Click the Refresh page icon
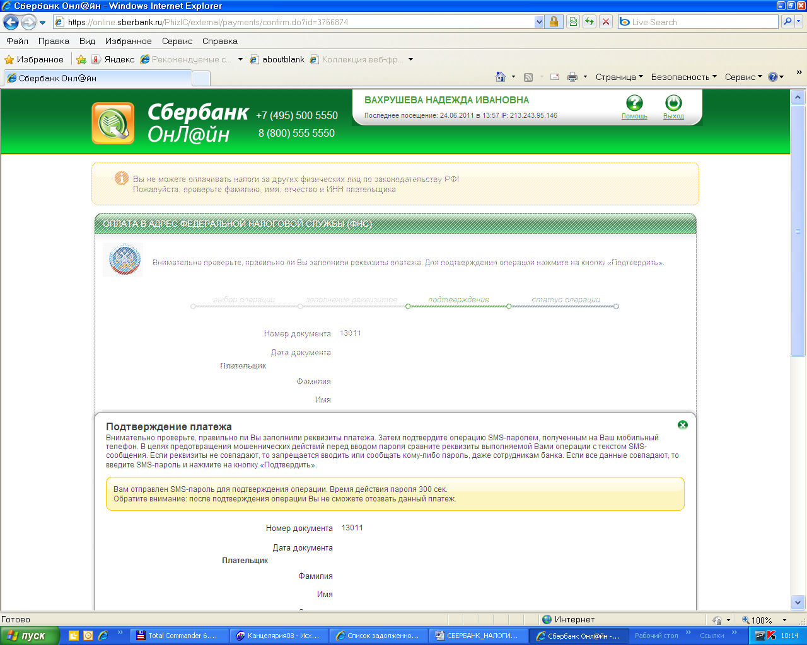This screenshot has height=645, width=807. click(589, 22)
